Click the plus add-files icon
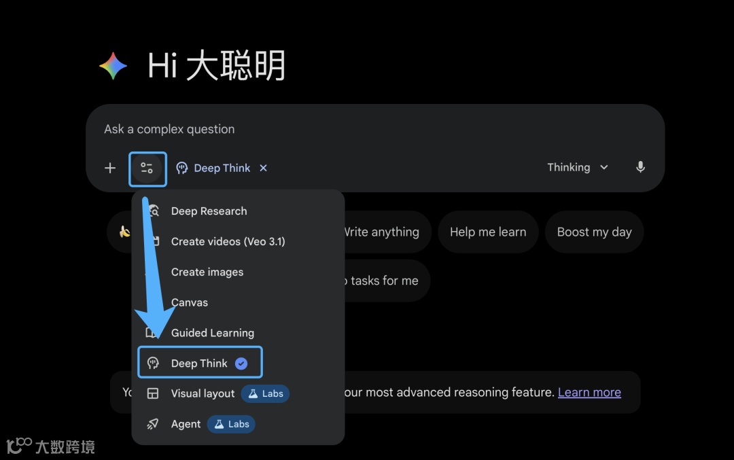 point(110,168)
